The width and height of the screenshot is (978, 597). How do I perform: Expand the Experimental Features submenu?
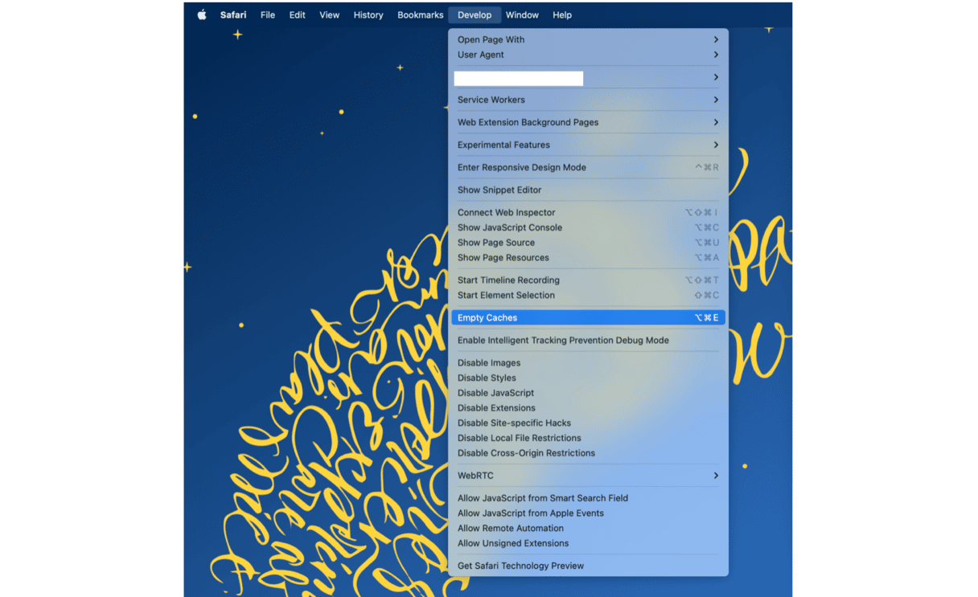(x=588, y=145)
